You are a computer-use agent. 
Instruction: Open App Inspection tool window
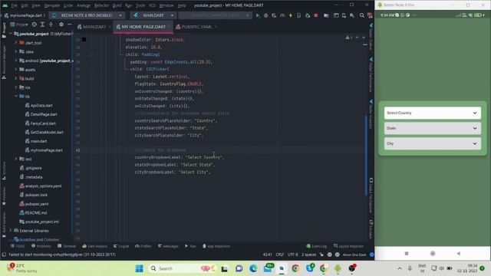coord(216,246)
